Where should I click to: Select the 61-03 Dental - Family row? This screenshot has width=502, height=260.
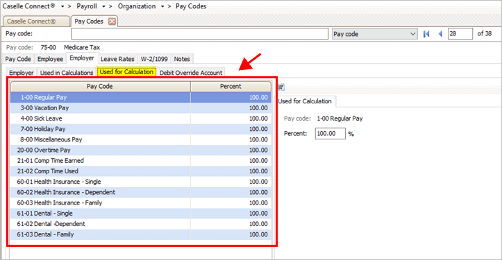click(x=140, y=234)
